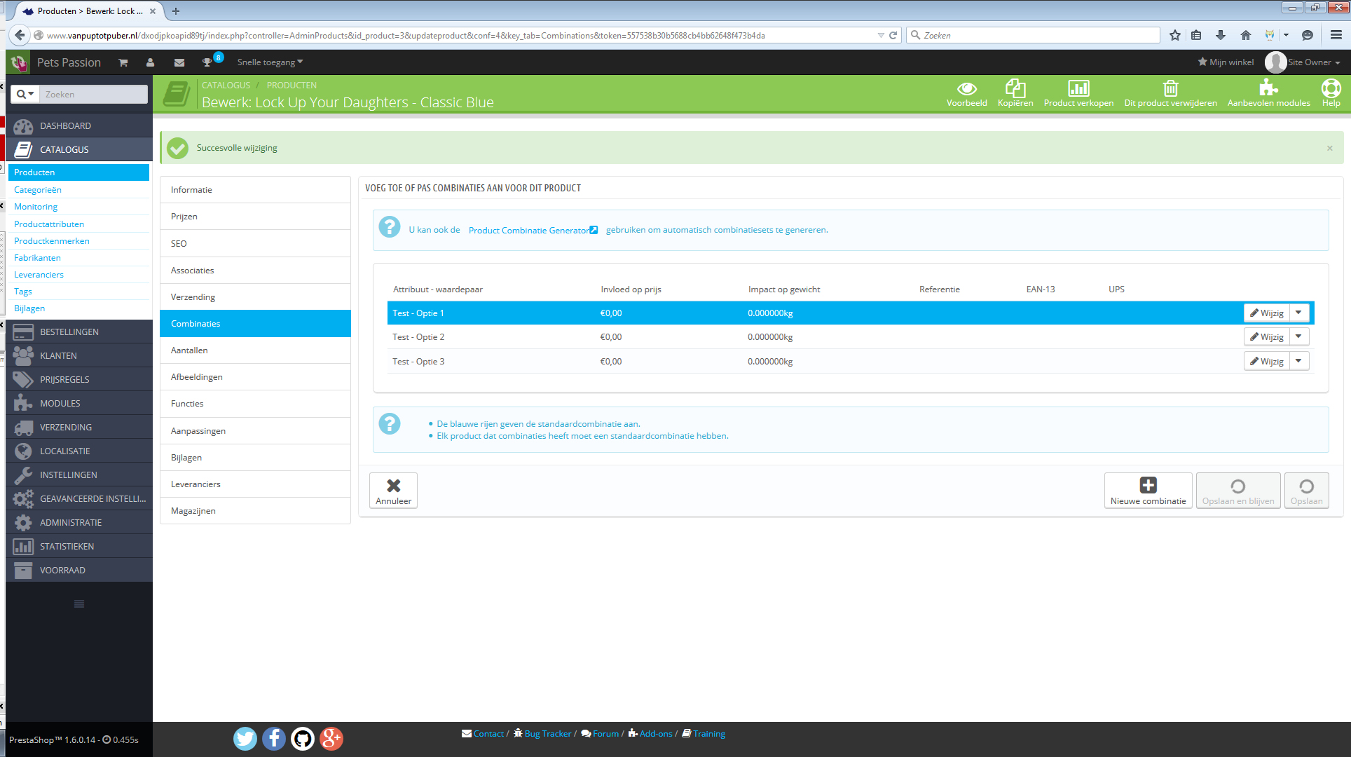This screenshot has height=757, width=1351.
Task: Open the shopping cart icon in header
Action: [x=123, y=62]
